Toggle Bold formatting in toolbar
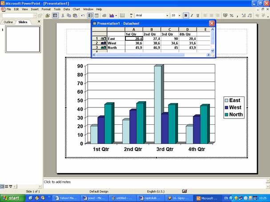270x202 pixels. coord(186,16)
